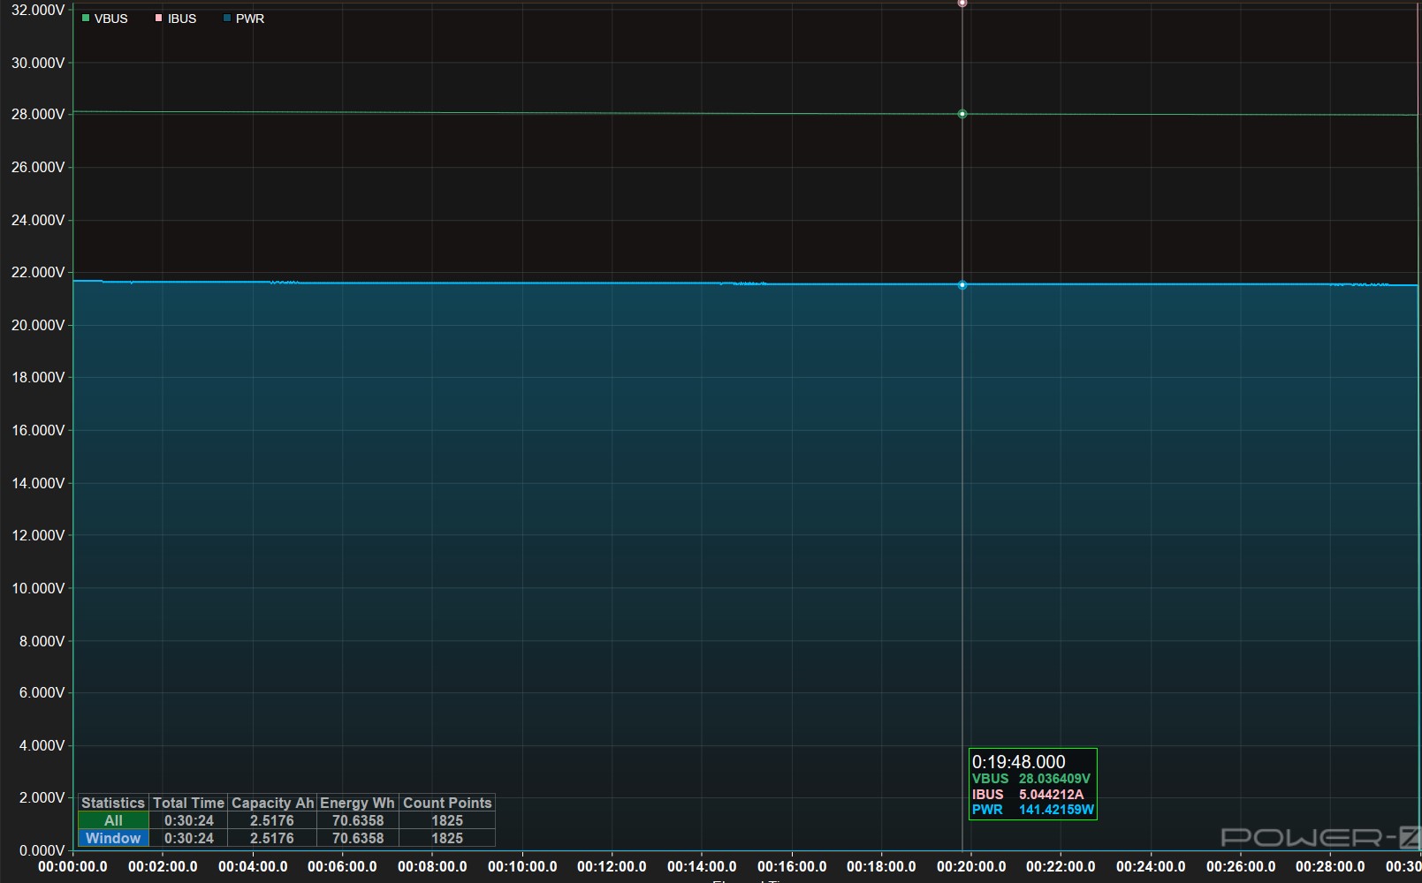The width and height of the screenshot is (1422, 883).
Task: Click the PWR reading 141.42159W in the tooltip
Action: coord(1056,810)
